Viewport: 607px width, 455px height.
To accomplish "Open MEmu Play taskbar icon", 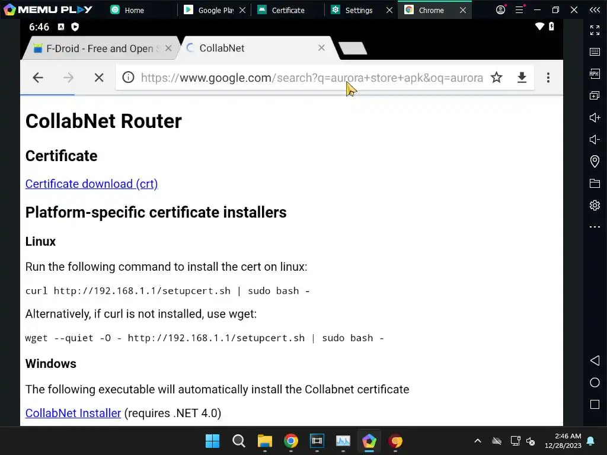I will 369,441.
